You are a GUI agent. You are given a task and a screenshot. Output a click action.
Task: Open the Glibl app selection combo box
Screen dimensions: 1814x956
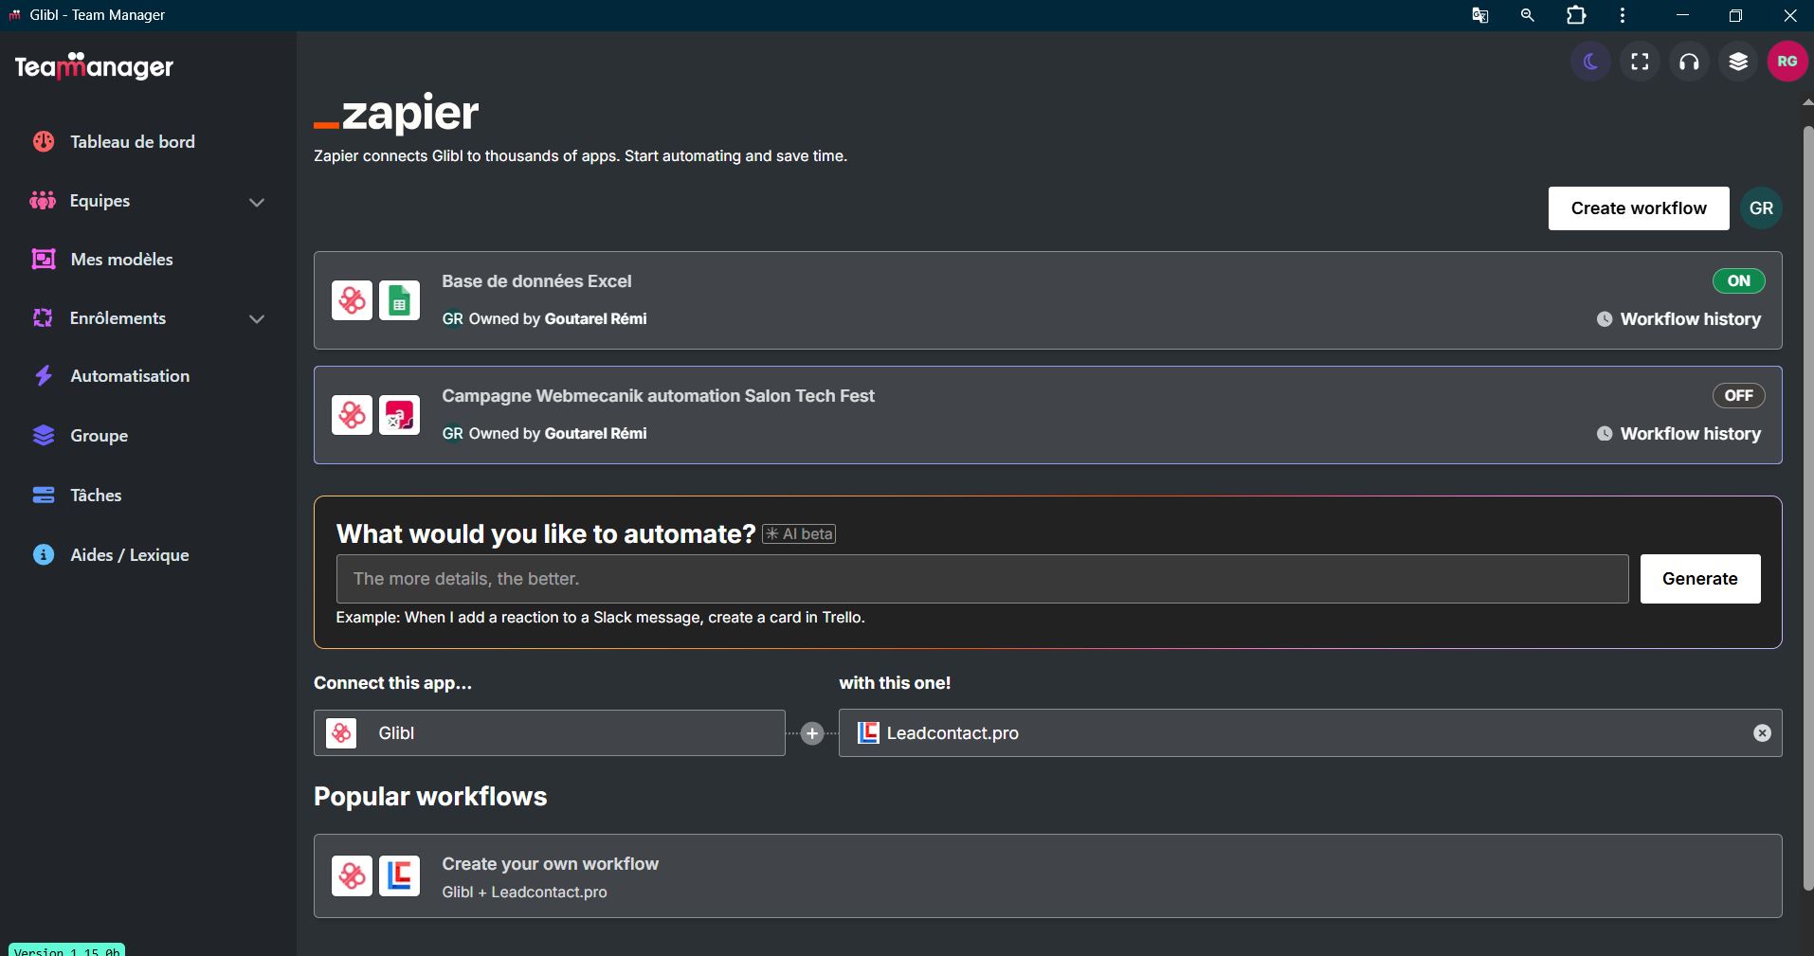tap(550, 733)
